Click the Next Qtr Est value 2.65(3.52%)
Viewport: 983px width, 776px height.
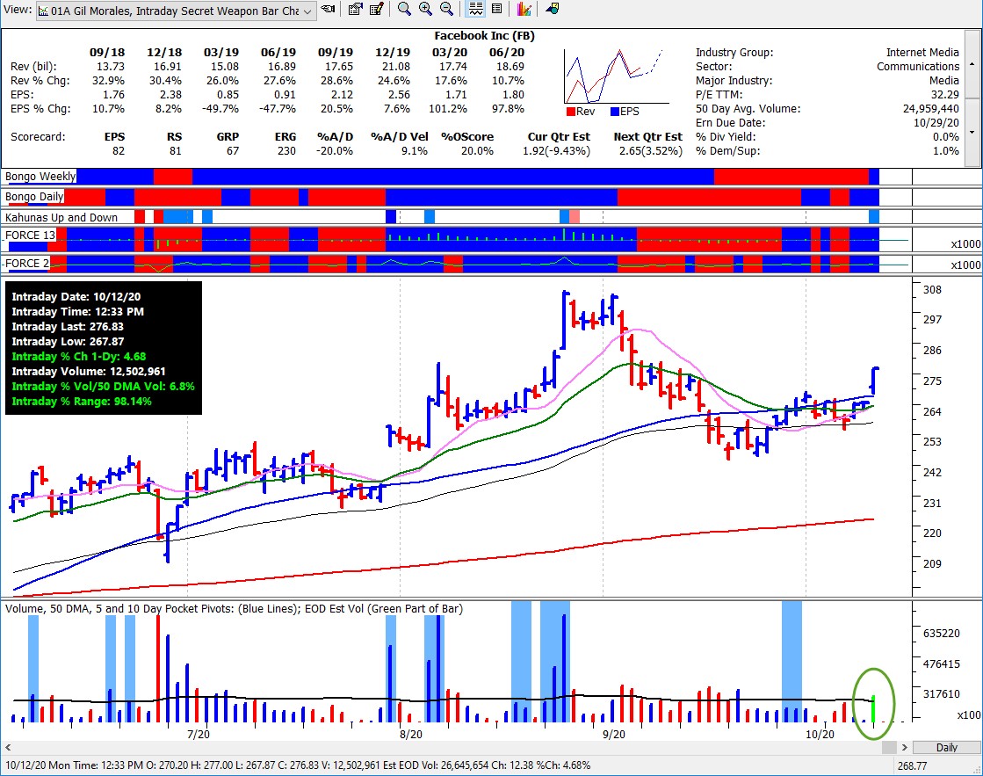click(x=651, y=150)
